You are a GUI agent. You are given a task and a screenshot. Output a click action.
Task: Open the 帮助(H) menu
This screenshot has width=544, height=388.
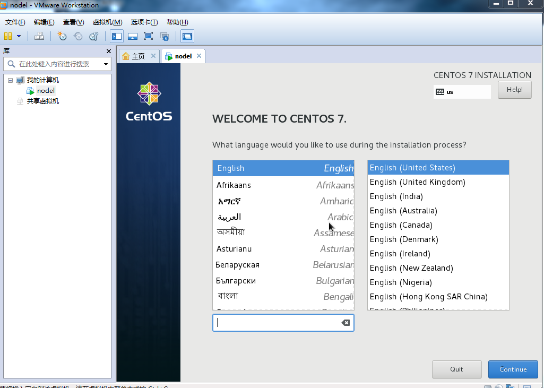(x=177, y=22)
